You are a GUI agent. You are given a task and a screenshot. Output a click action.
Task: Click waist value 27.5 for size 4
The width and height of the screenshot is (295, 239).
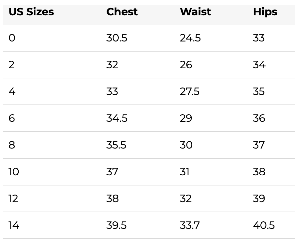pos(189,91)
